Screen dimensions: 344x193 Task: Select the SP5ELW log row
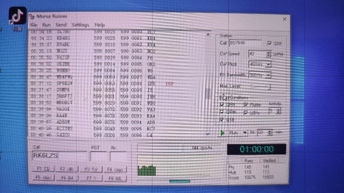pyautogui.click(x=117, y=83)
